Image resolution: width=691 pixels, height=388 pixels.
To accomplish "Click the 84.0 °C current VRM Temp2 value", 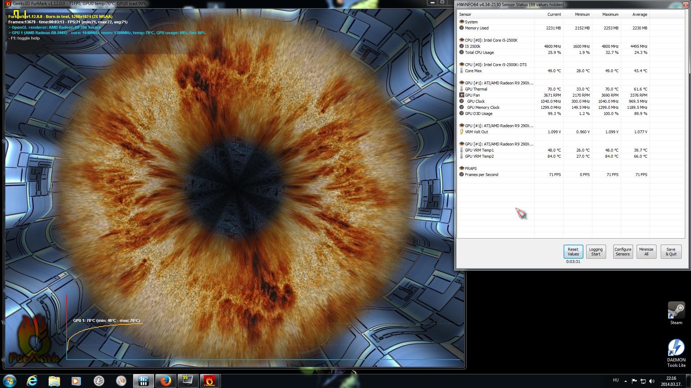I will [554, 156].
